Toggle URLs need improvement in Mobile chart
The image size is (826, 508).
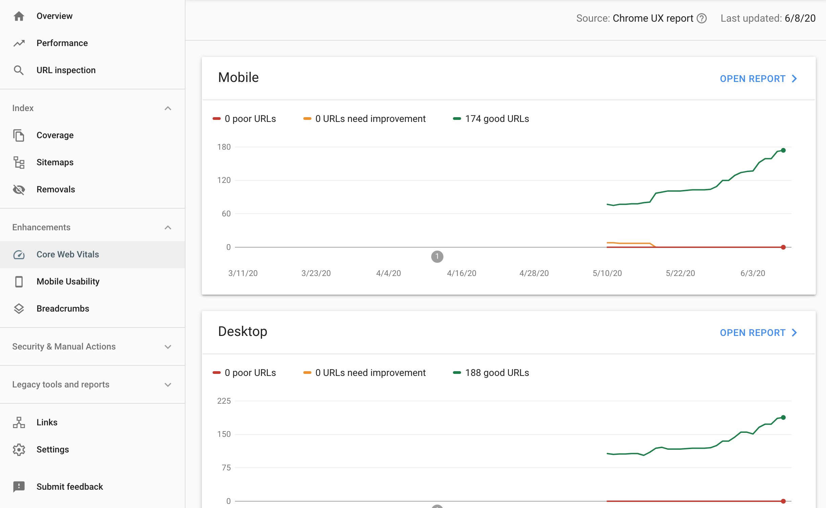[x=365, y=119]
